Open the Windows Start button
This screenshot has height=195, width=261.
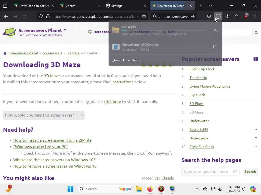(x=70, y=189)
